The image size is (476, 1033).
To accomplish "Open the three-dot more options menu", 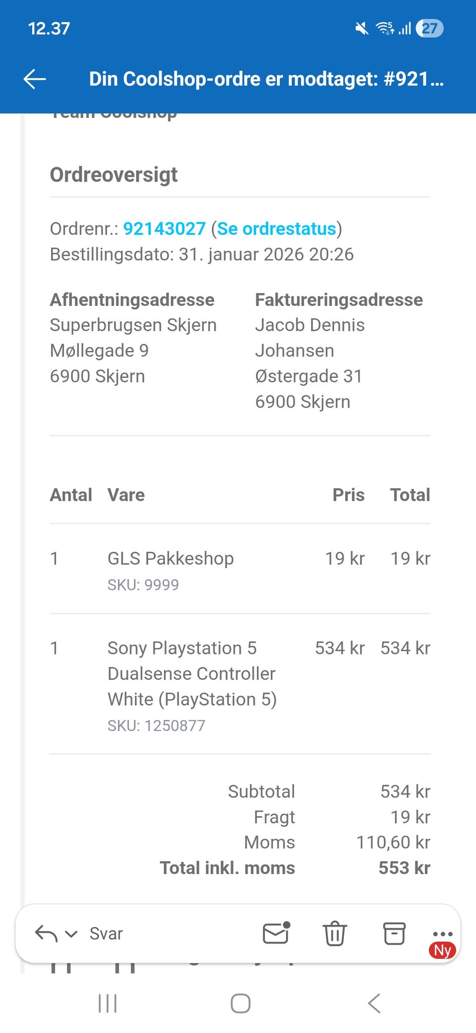I will point(442,934).
